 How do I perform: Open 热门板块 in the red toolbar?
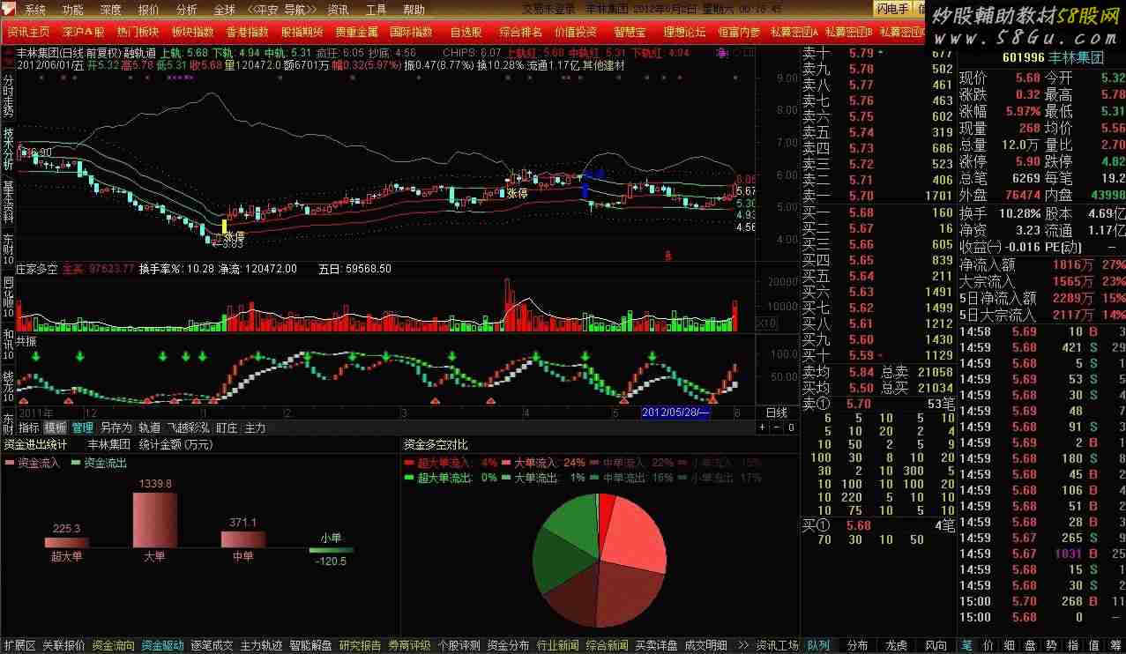pos(138,32)
